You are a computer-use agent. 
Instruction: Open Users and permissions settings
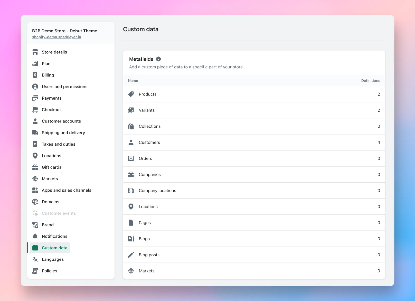pyautogui.click(x=64, y=87)
